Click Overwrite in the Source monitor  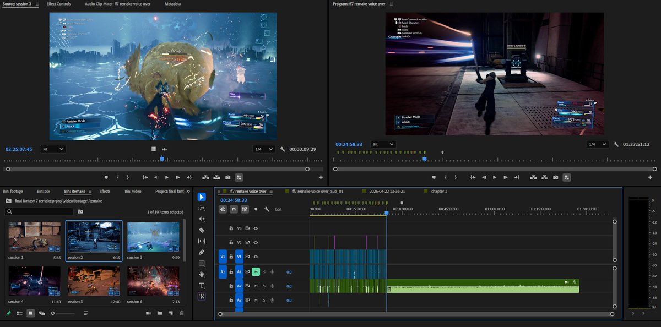[216, 177]
